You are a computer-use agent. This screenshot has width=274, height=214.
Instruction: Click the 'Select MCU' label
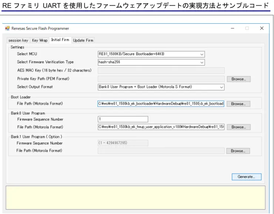click(x=27, y=54)
